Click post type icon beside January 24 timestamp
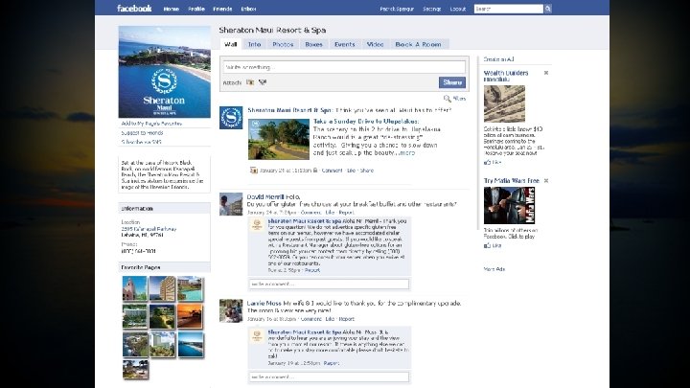The height and width of the screenshot is (388, 690). 253,171
